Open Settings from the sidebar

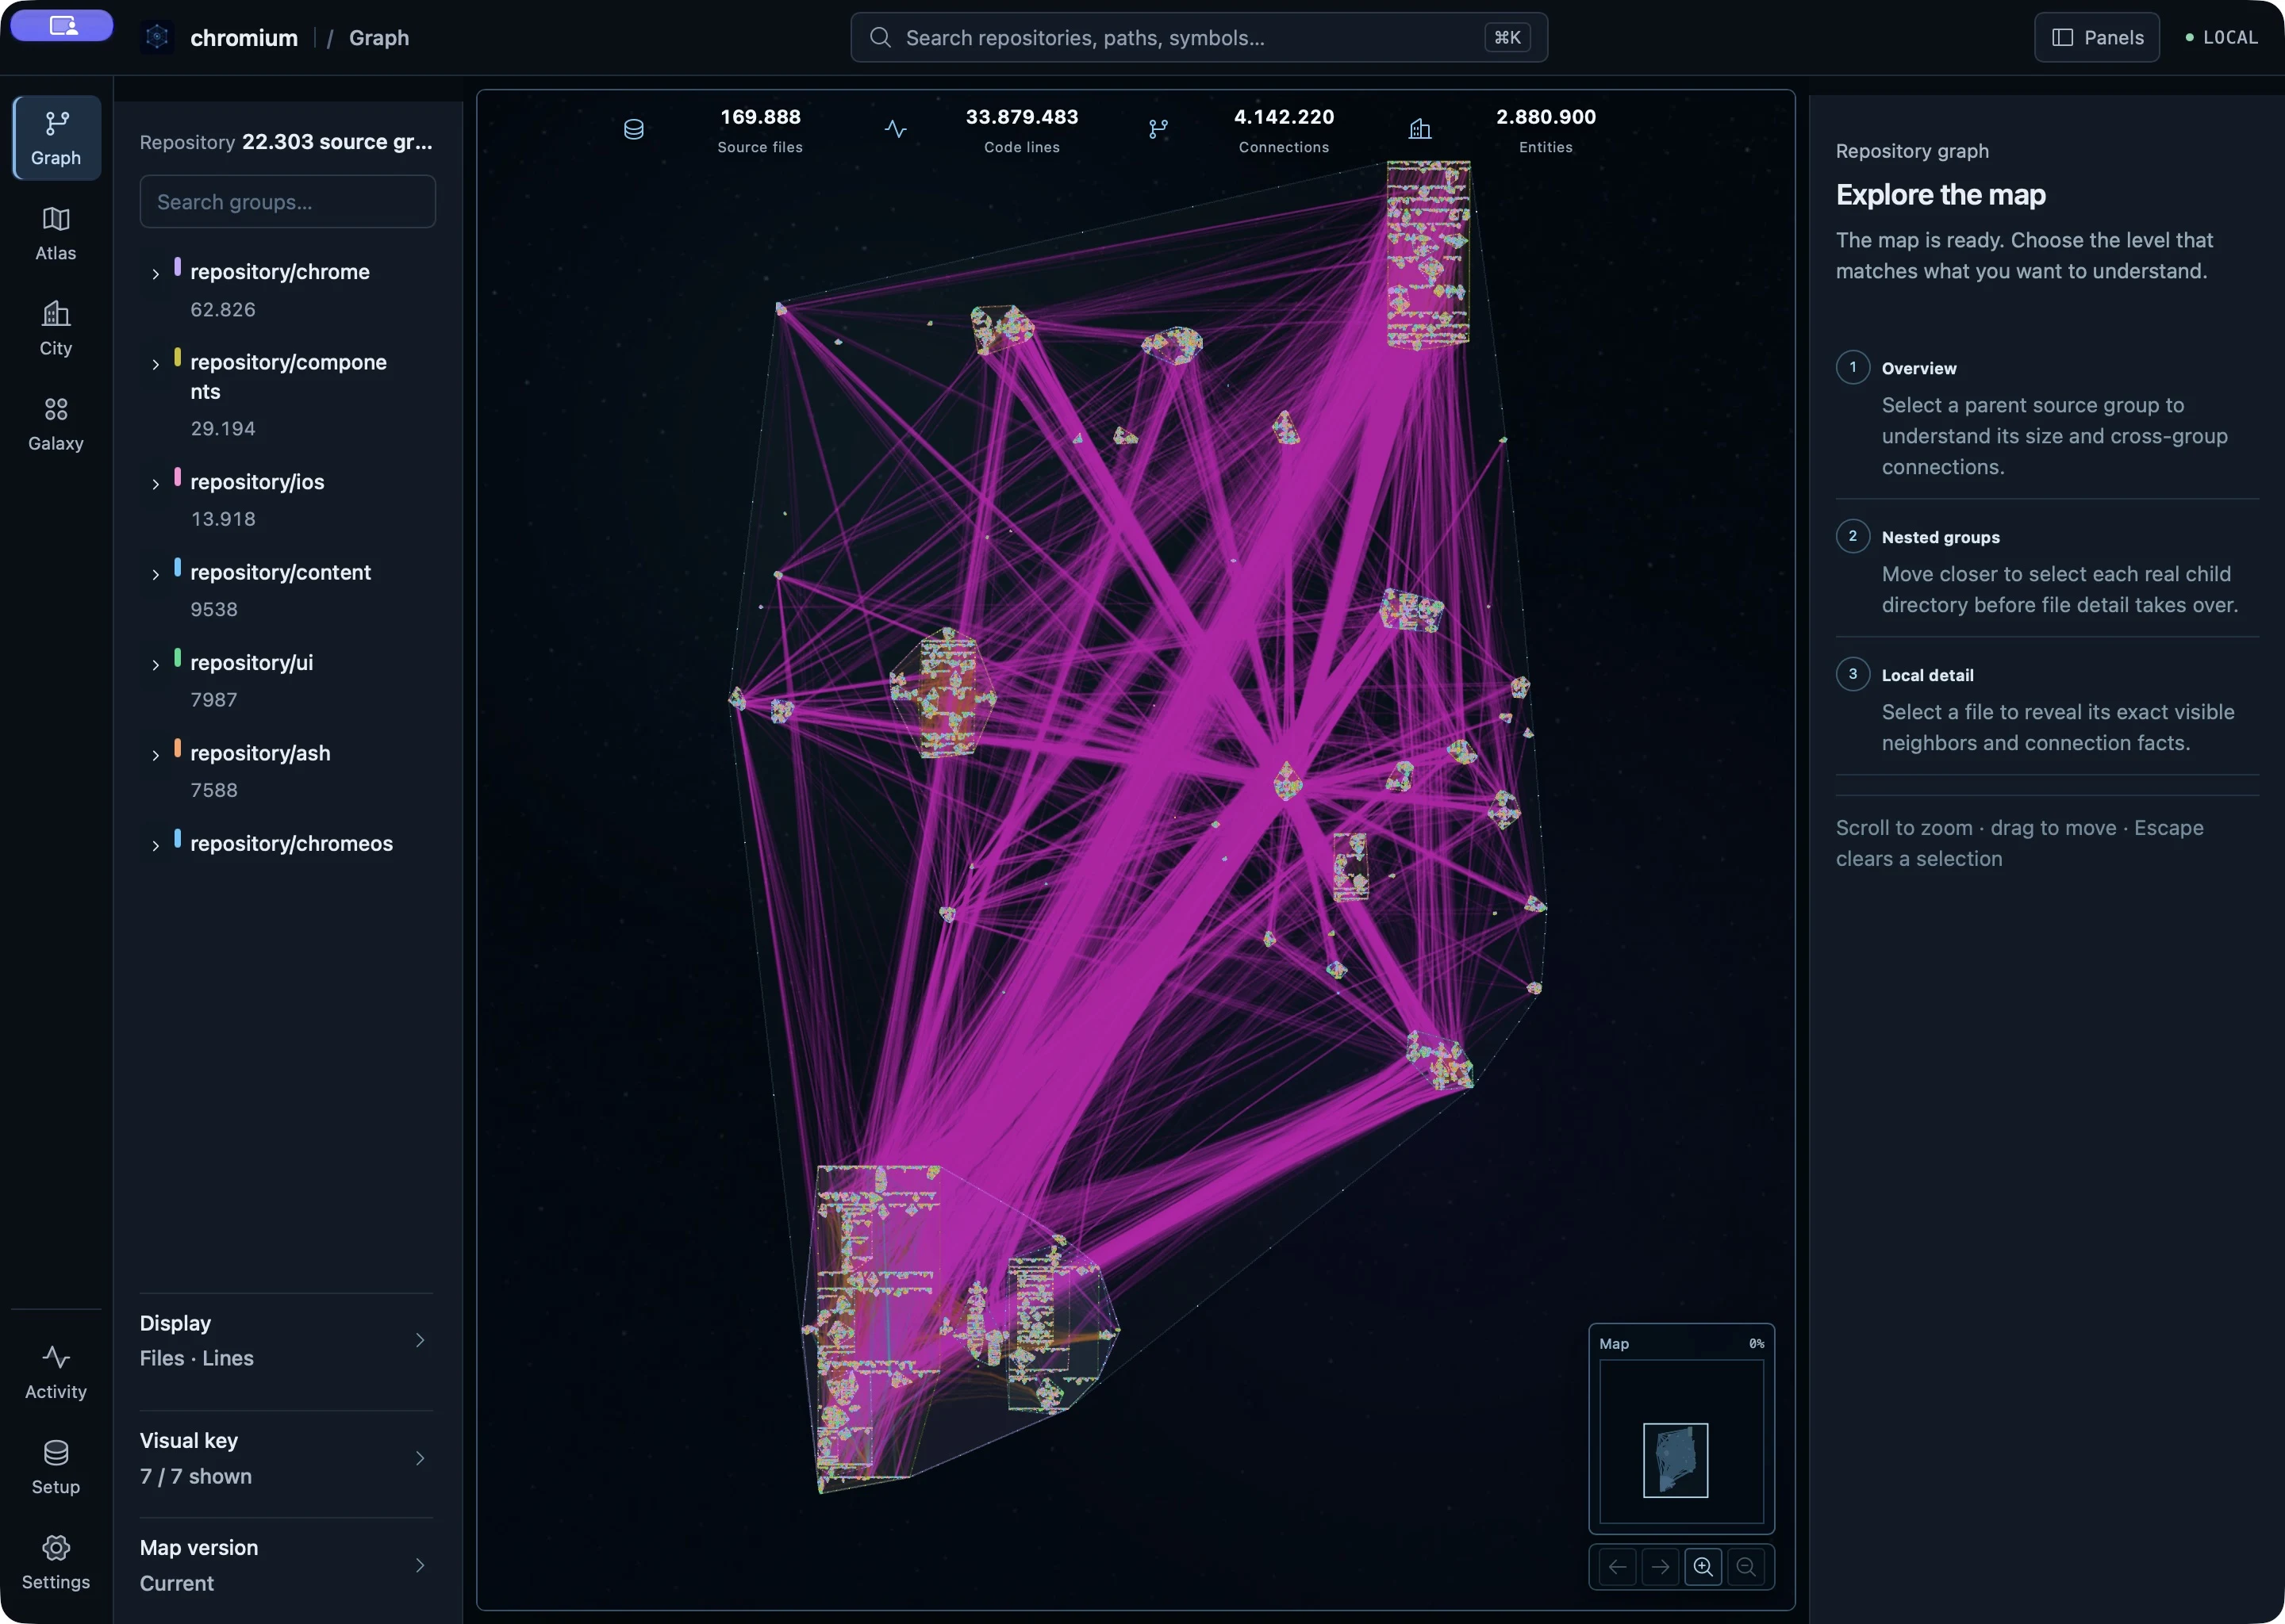point(56,1562)
